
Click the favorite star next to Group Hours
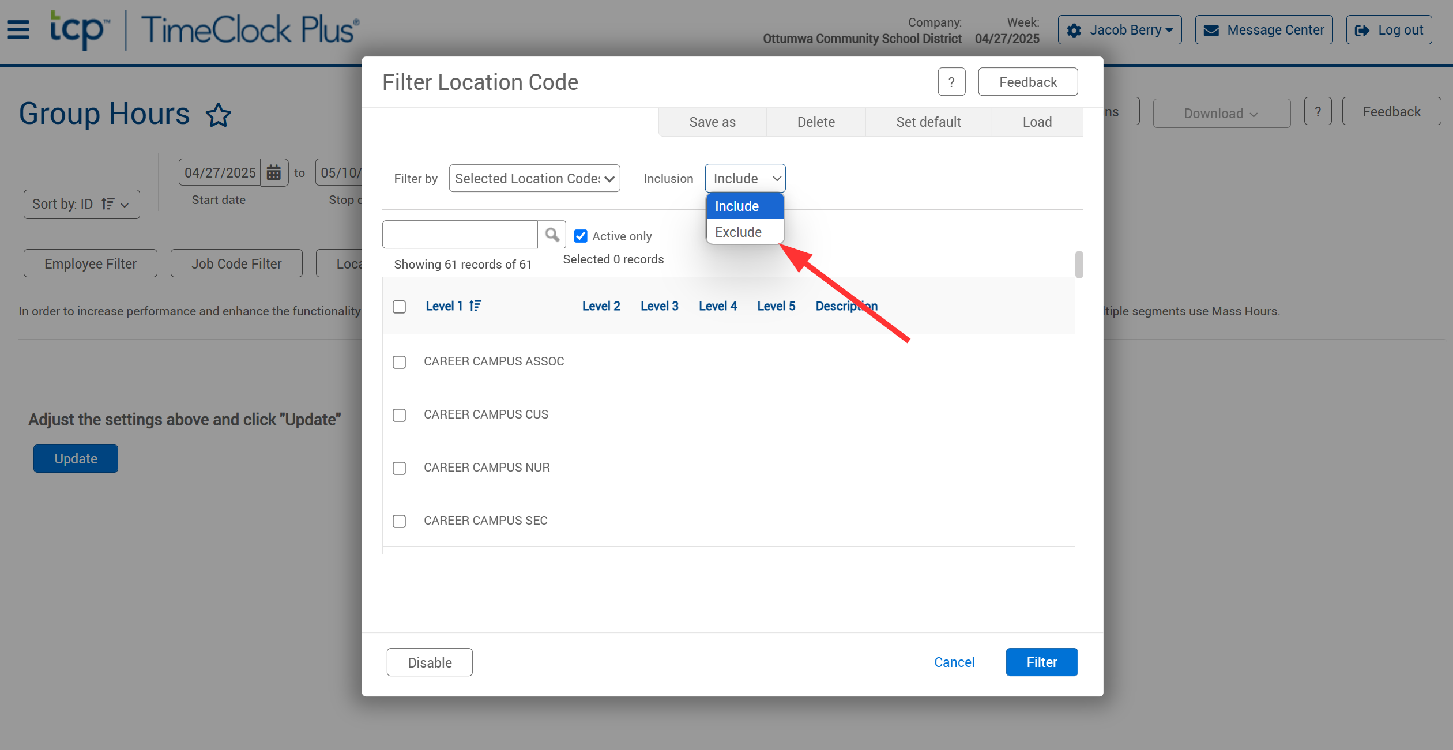(x=219, y=115)
